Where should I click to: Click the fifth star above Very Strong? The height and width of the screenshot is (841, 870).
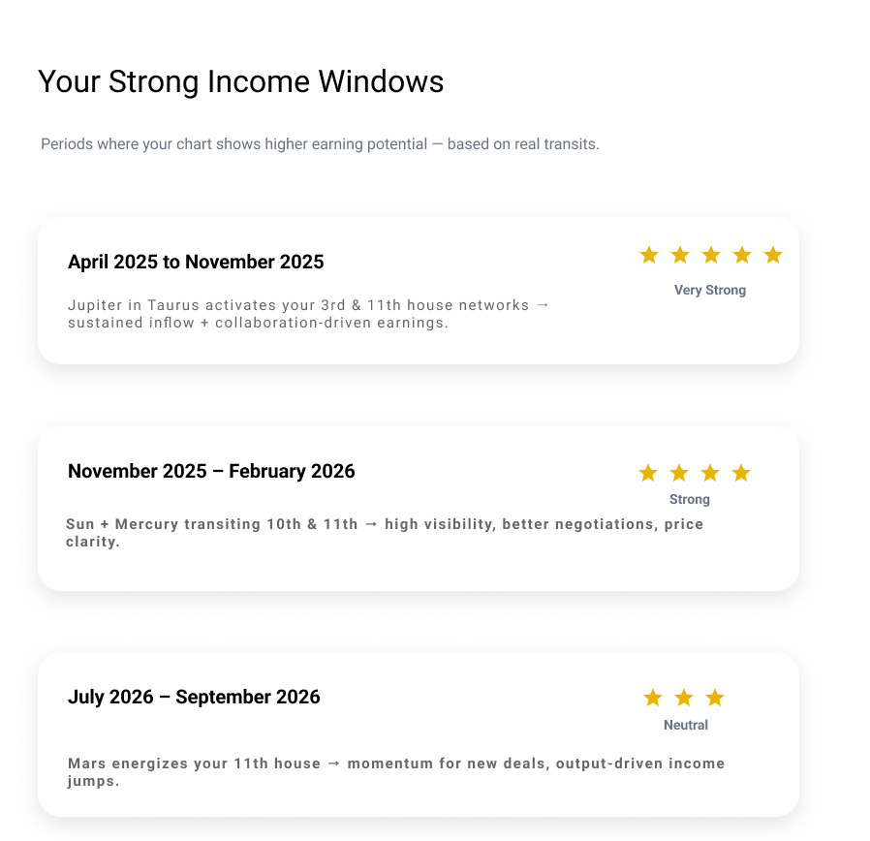773,255
